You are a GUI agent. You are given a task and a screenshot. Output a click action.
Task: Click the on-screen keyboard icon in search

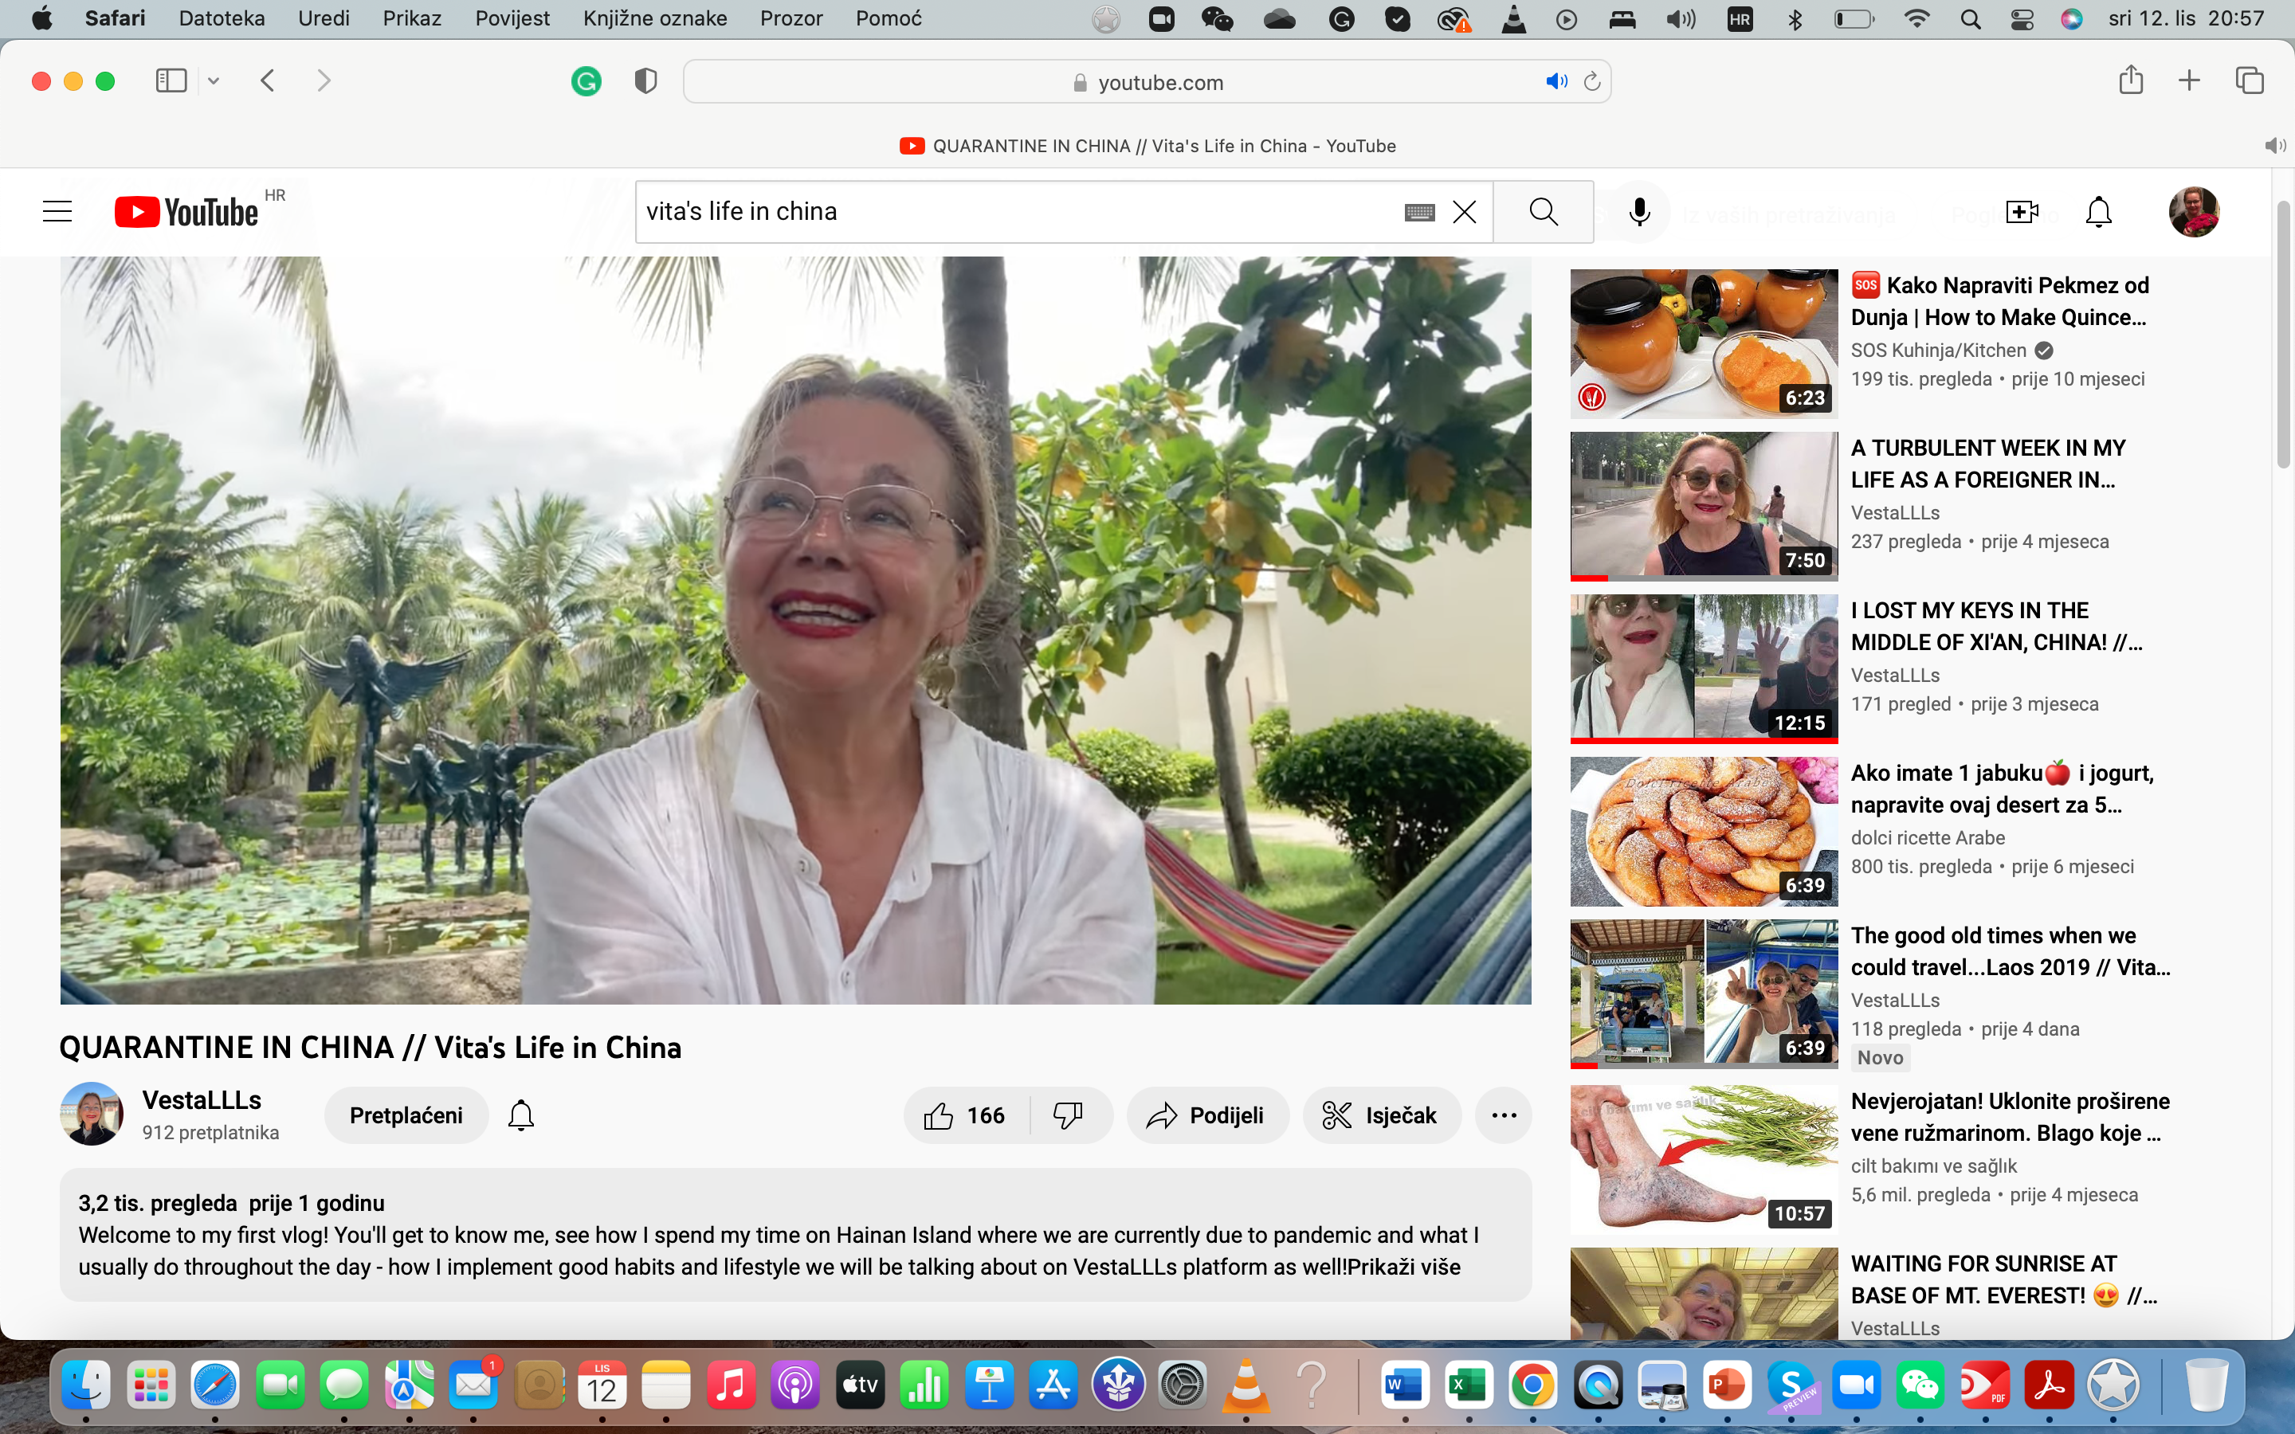pos(1418,213)
